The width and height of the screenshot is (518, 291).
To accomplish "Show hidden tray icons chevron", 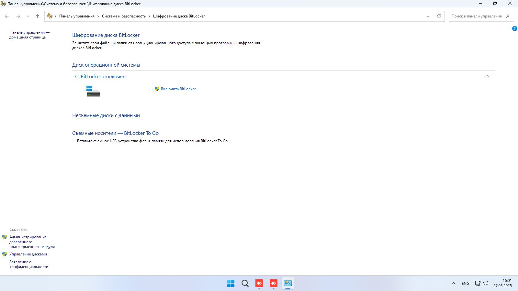I will pos(453,284).
